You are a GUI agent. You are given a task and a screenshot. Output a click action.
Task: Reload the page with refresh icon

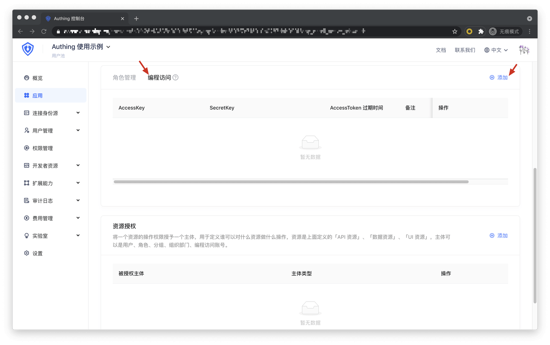coord(44,31)
